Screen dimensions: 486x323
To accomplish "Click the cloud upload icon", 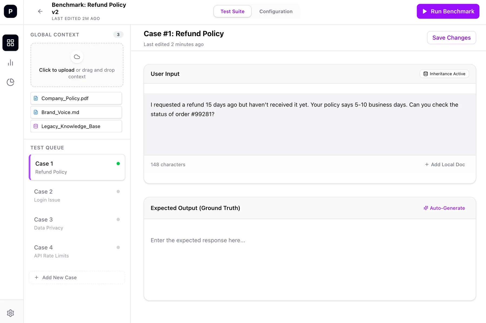I will (x=77, y=57).
